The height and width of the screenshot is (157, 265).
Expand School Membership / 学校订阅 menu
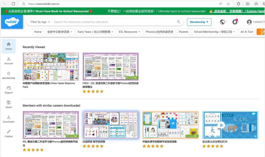click(214, 32)
